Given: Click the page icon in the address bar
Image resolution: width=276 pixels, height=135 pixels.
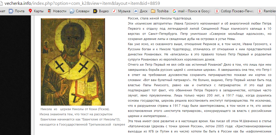Looking at the screenshot, I should tap(1, 3).
